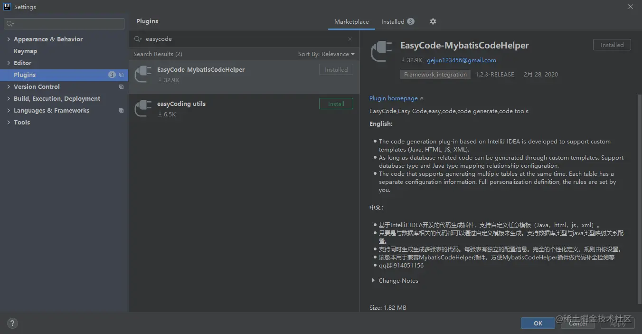Click the settings search magnifier icon
Viewport: 642px width, 334px height.
(x=10, y=23)
